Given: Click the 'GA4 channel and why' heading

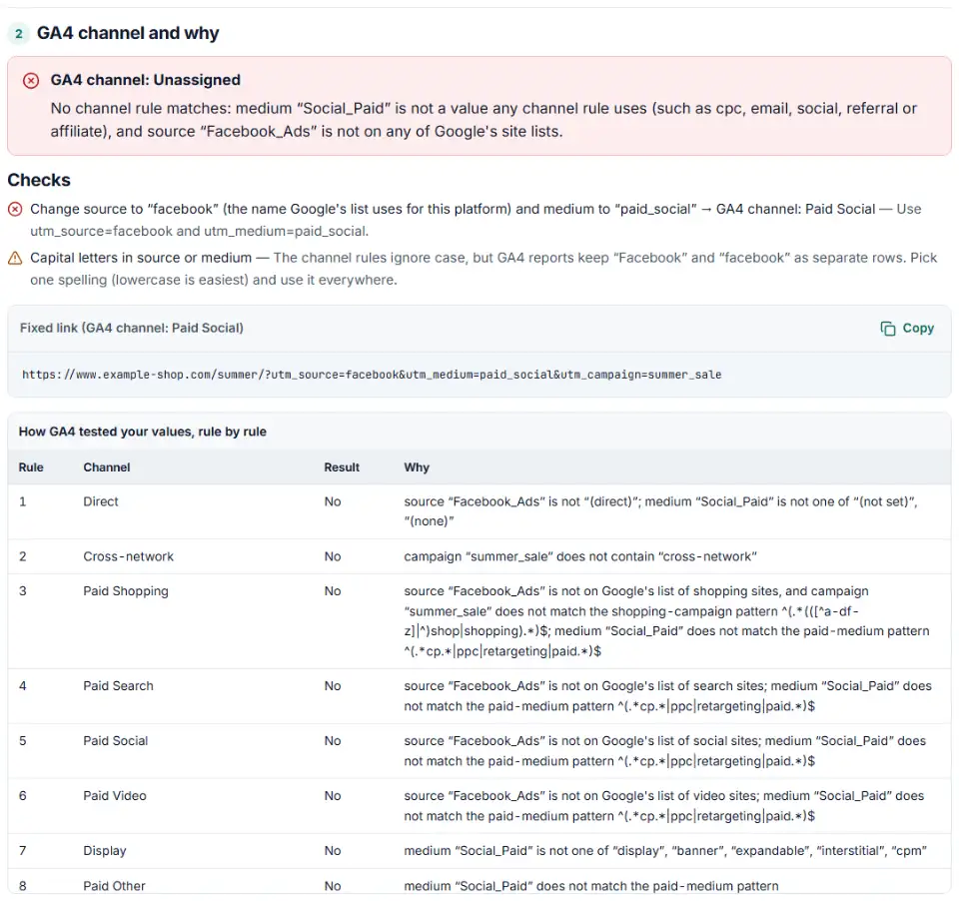Looking at the screenshot, I should point(128,33).
